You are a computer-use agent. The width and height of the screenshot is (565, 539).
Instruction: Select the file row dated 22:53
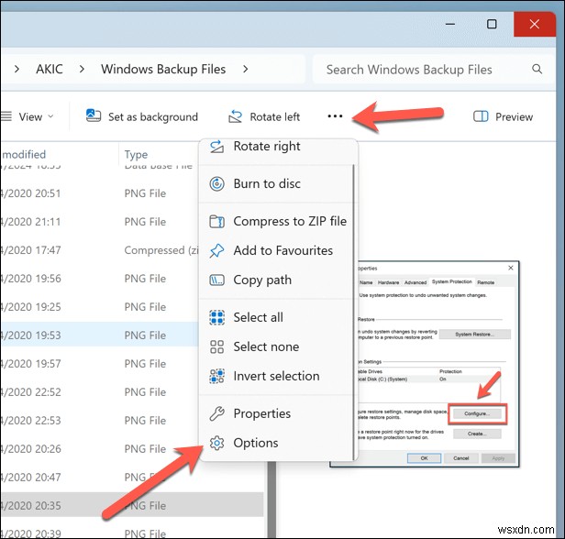(x=99, y=421)
